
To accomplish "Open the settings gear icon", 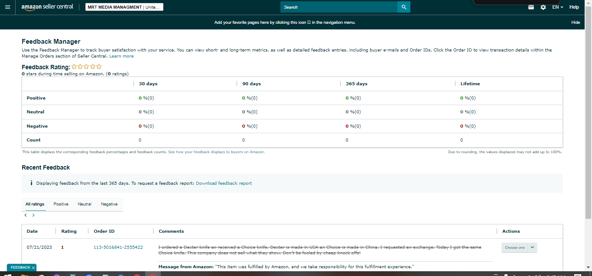I will (x=543, y=7).
